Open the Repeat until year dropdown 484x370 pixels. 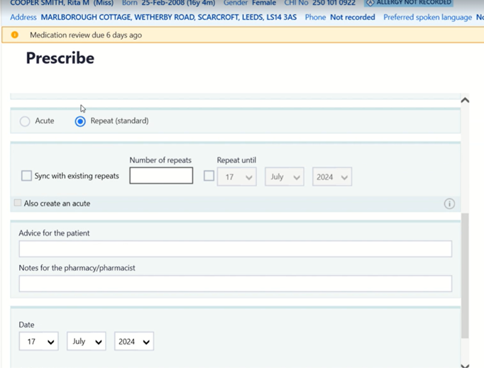coord(332,176)
